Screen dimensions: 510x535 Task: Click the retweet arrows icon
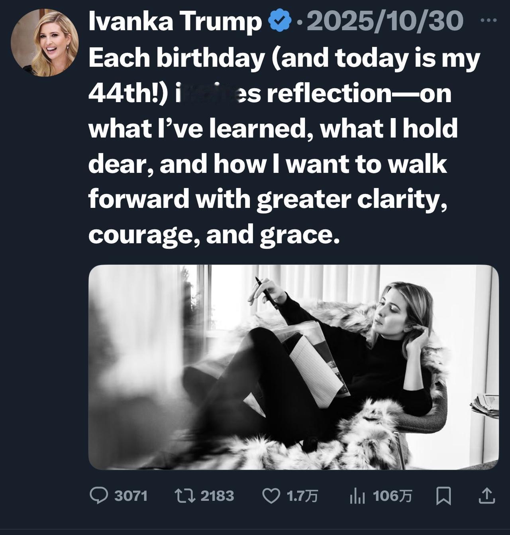pyautogui.click(x=185, y=496)
